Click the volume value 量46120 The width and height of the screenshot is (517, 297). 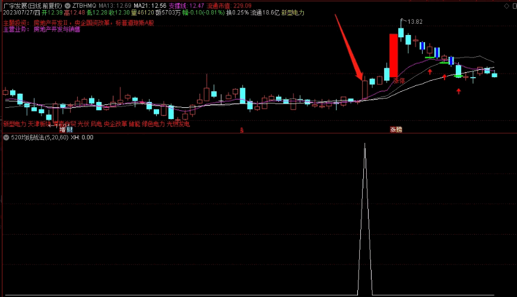[x=142, y=12]
